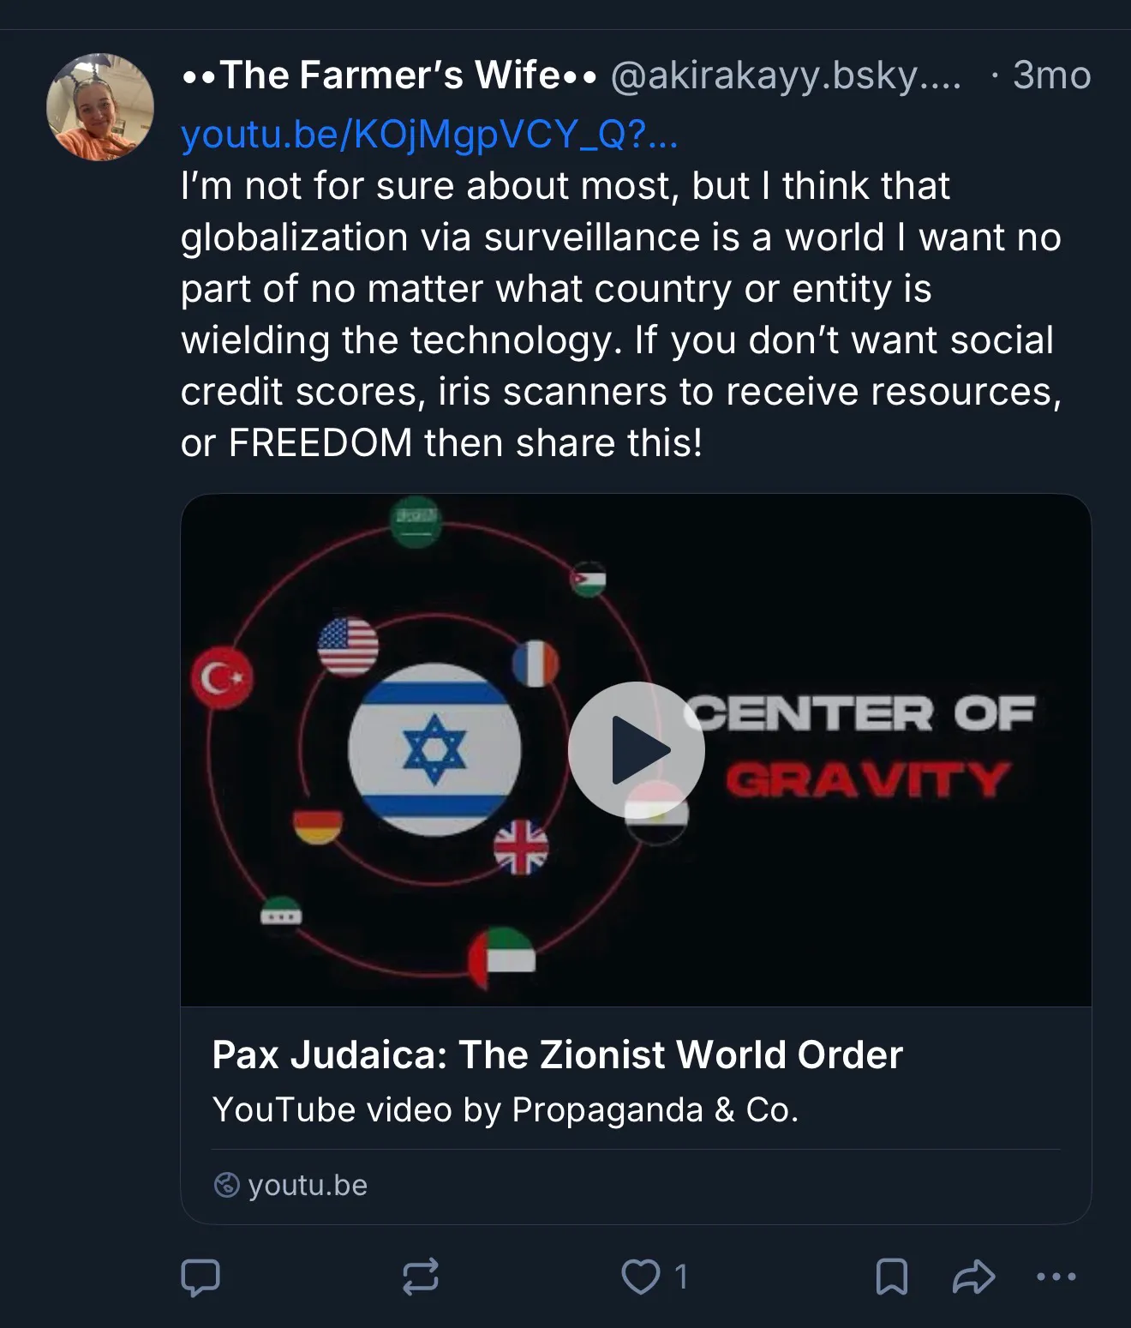Click the large center flag in video thumbnail
The width and height of the screenshot is (1131, 1328).
434,749
